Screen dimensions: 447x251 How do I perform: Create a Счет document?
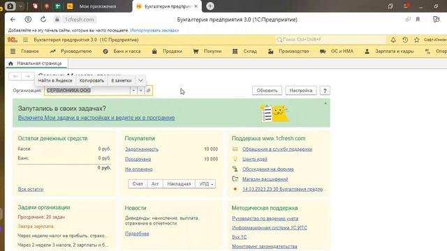(x=138, y=184)
